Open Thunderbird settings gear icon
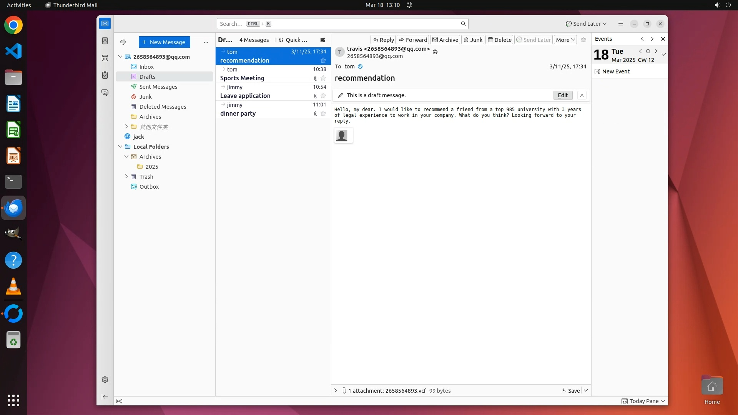Screen dimensions: 738x415 pyautogui.click(x=105, y=380)
